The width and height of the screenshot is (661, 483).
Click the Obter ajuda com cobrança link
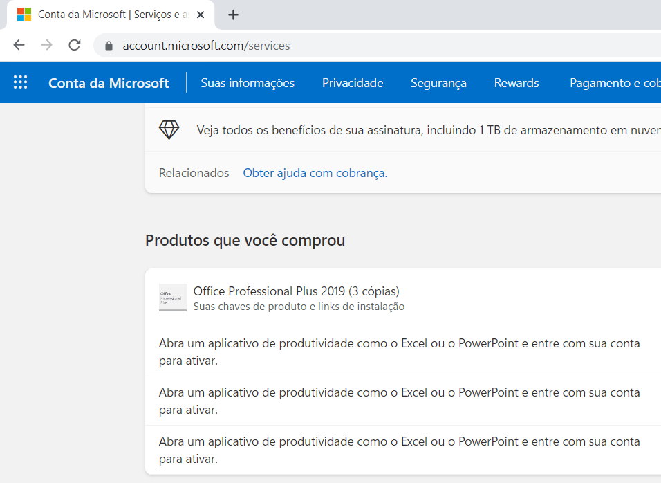click(315, 173)
